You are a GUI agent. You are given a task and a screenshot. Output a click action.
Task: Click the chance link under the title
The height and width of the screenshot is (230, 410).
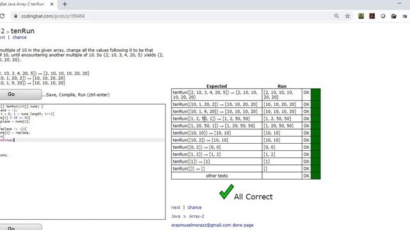[x=19, y=37]
